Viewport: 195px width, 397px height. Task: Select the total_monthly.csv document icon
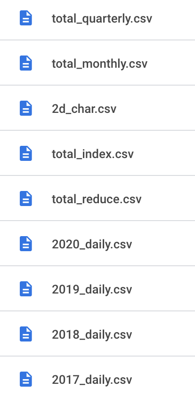[26, 64]
